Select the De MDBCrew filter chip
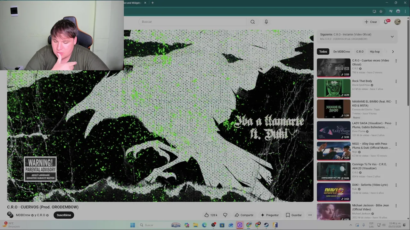This screenshot has width=410, height=230. click(341, 51)
